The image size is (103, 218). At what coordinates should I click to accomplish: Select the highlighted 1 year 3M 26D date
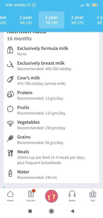[x=51, y=20]
